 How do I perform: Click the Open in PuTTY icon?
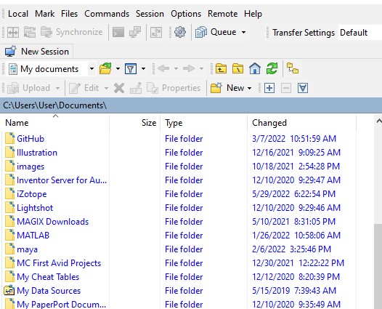point(135,32)
